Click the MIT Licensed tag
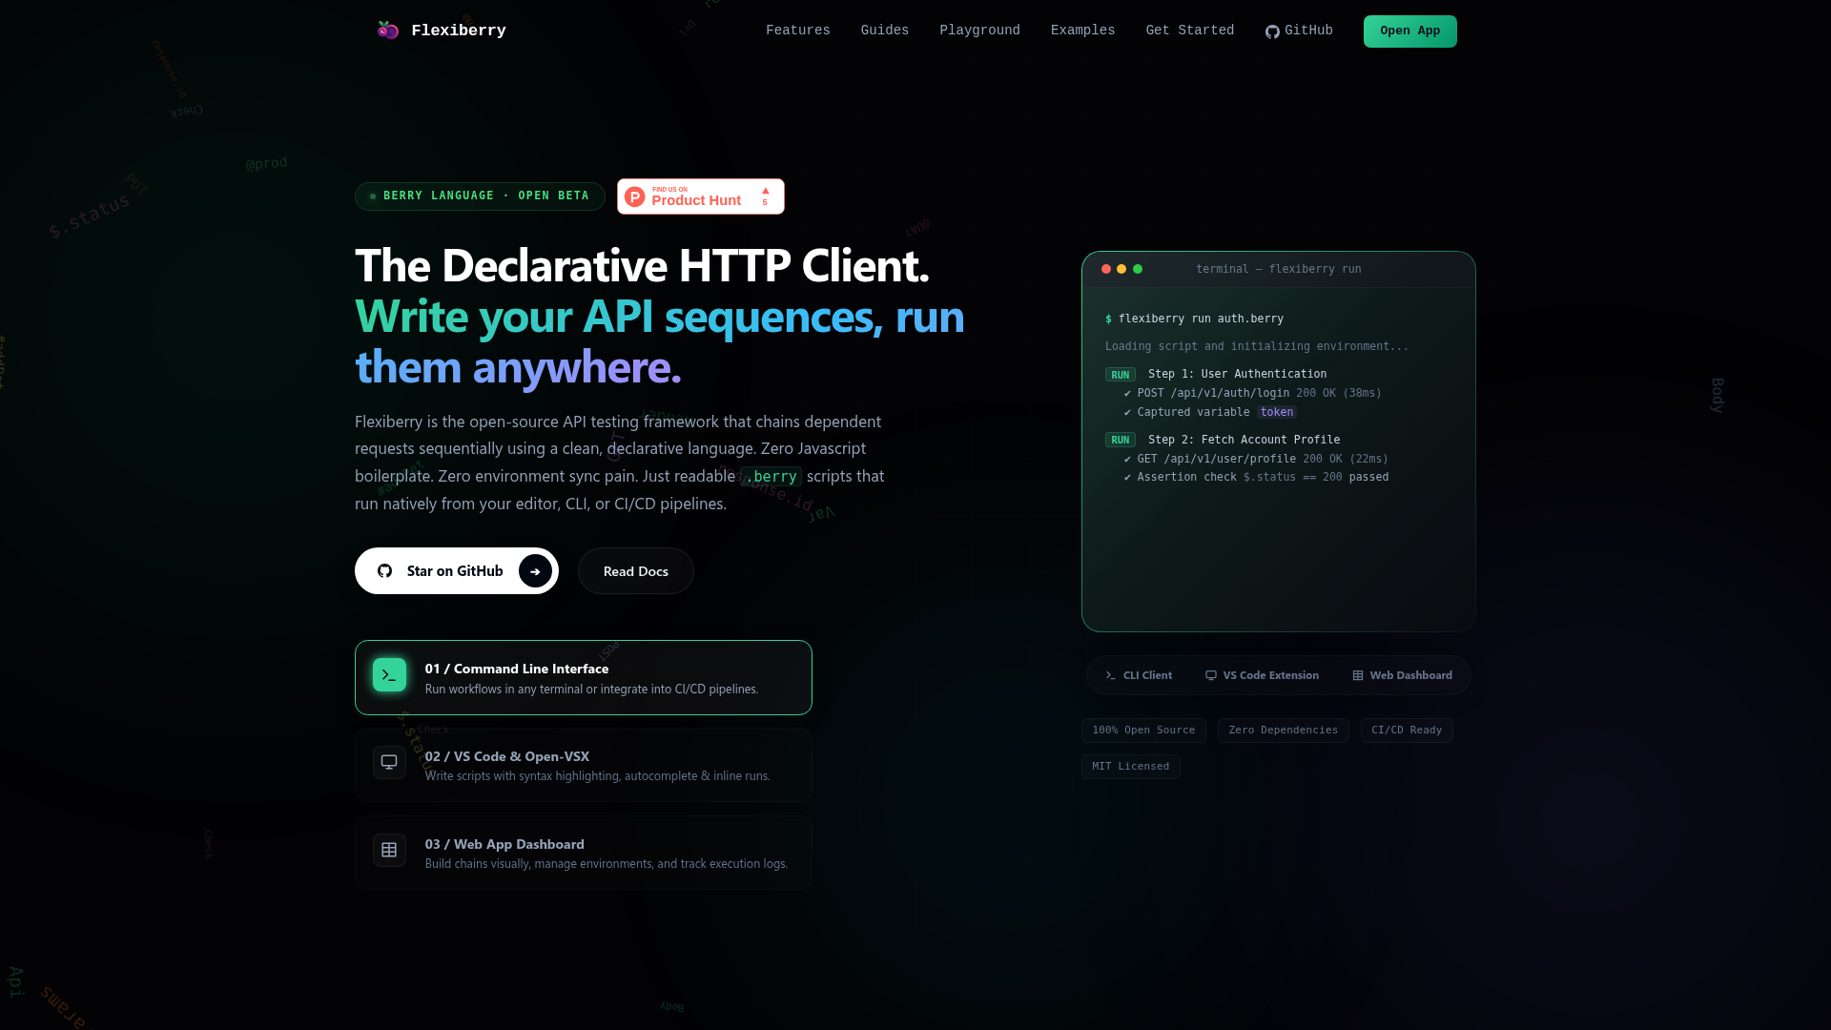 pos(1131,767)
